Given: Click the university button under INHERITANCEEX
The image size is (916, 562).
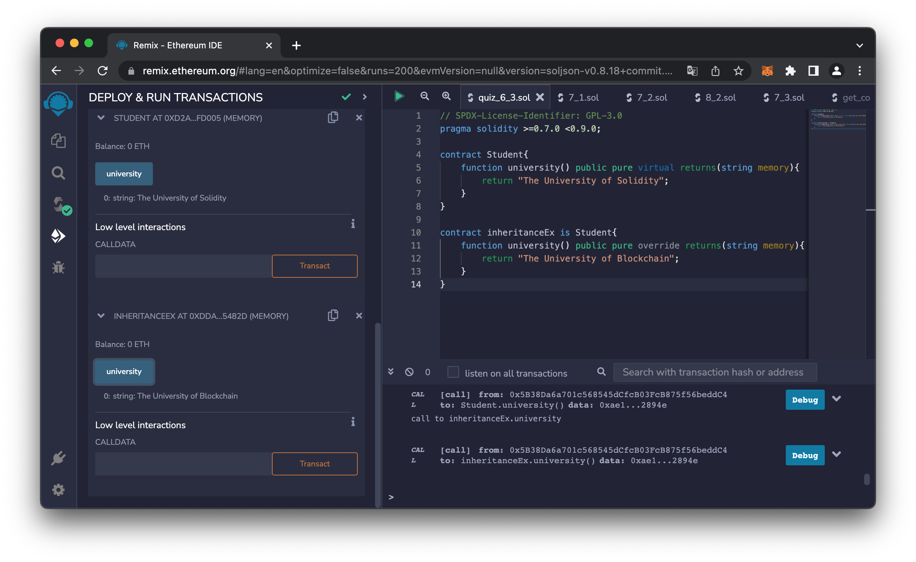Looking at the screenshot, I should coord(124,372).
